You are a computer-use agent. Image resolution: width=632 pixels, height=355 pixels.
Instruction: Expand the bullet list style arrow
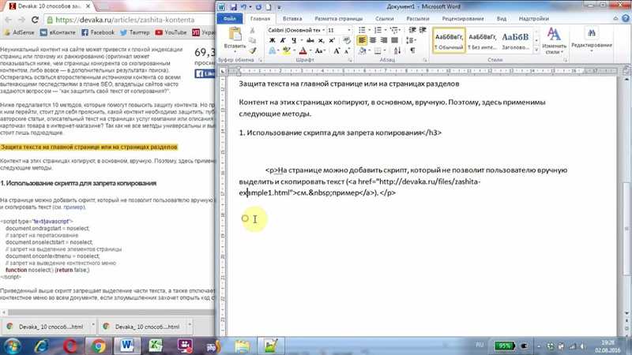click(369, 30)
